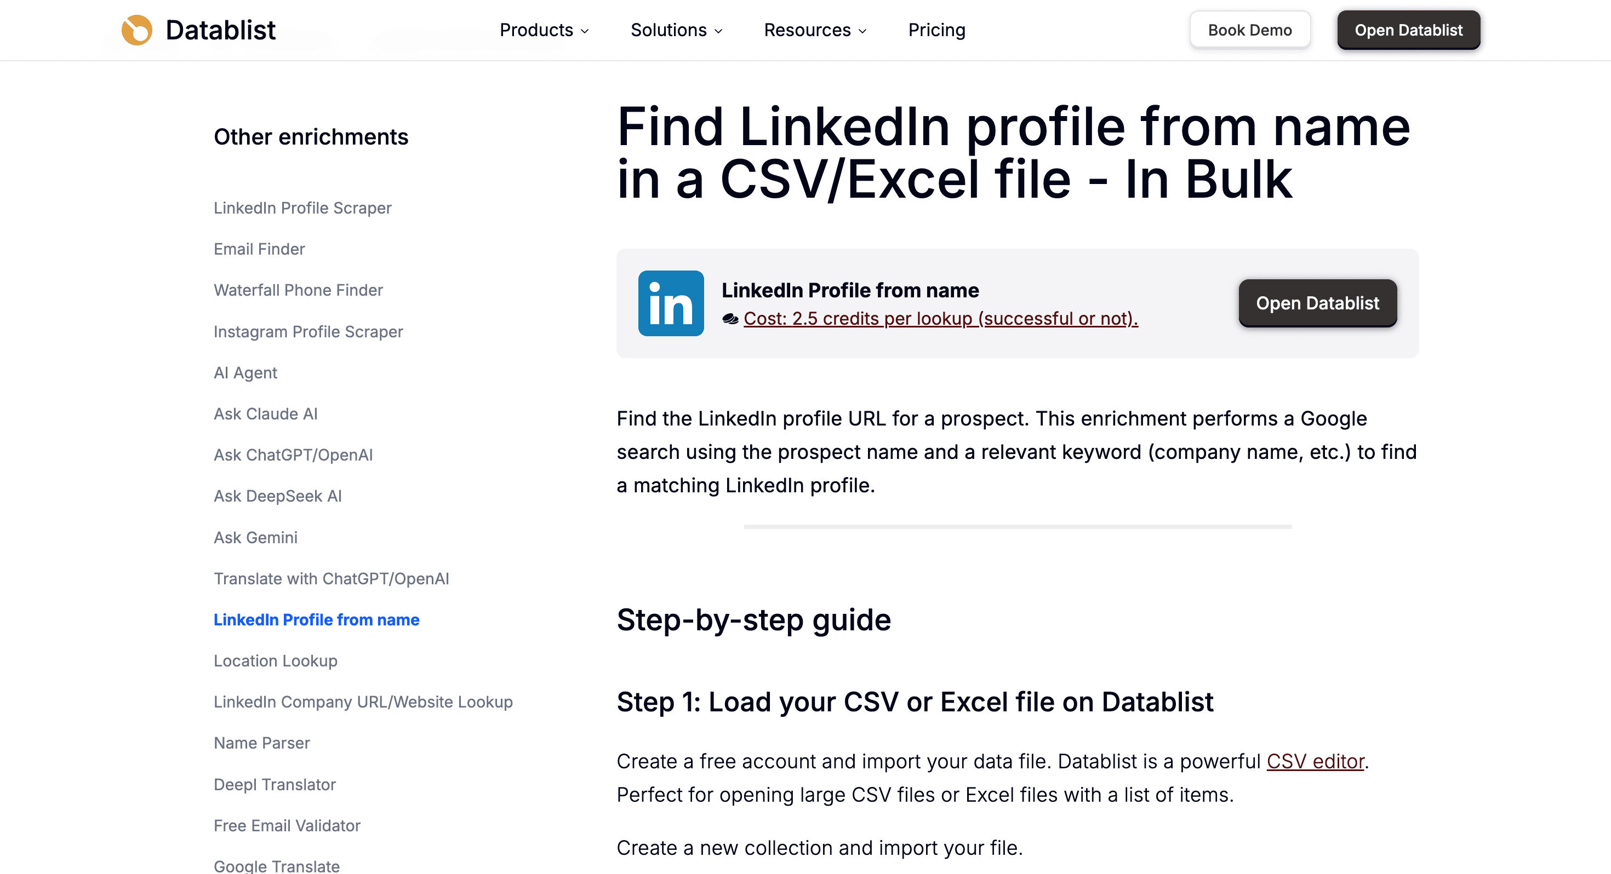Open Email Finder in the sidebar

(259, 249)
